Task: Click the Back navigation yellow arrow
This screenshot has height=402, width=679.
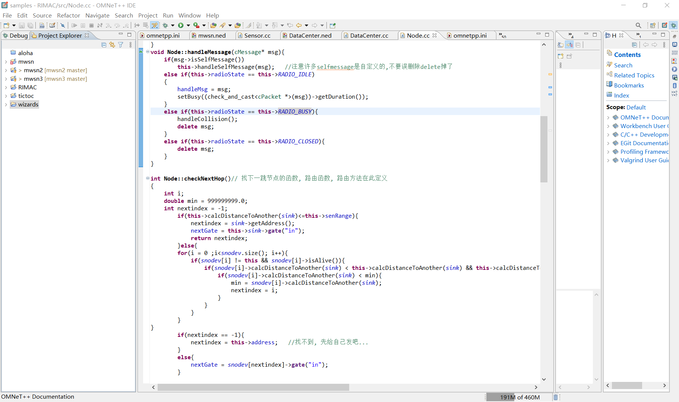Action: tap(299, 25)
